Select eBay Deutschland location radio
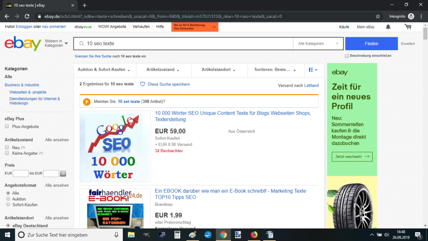Viewport: 428px width, 241px height. (x=8, y=226)
